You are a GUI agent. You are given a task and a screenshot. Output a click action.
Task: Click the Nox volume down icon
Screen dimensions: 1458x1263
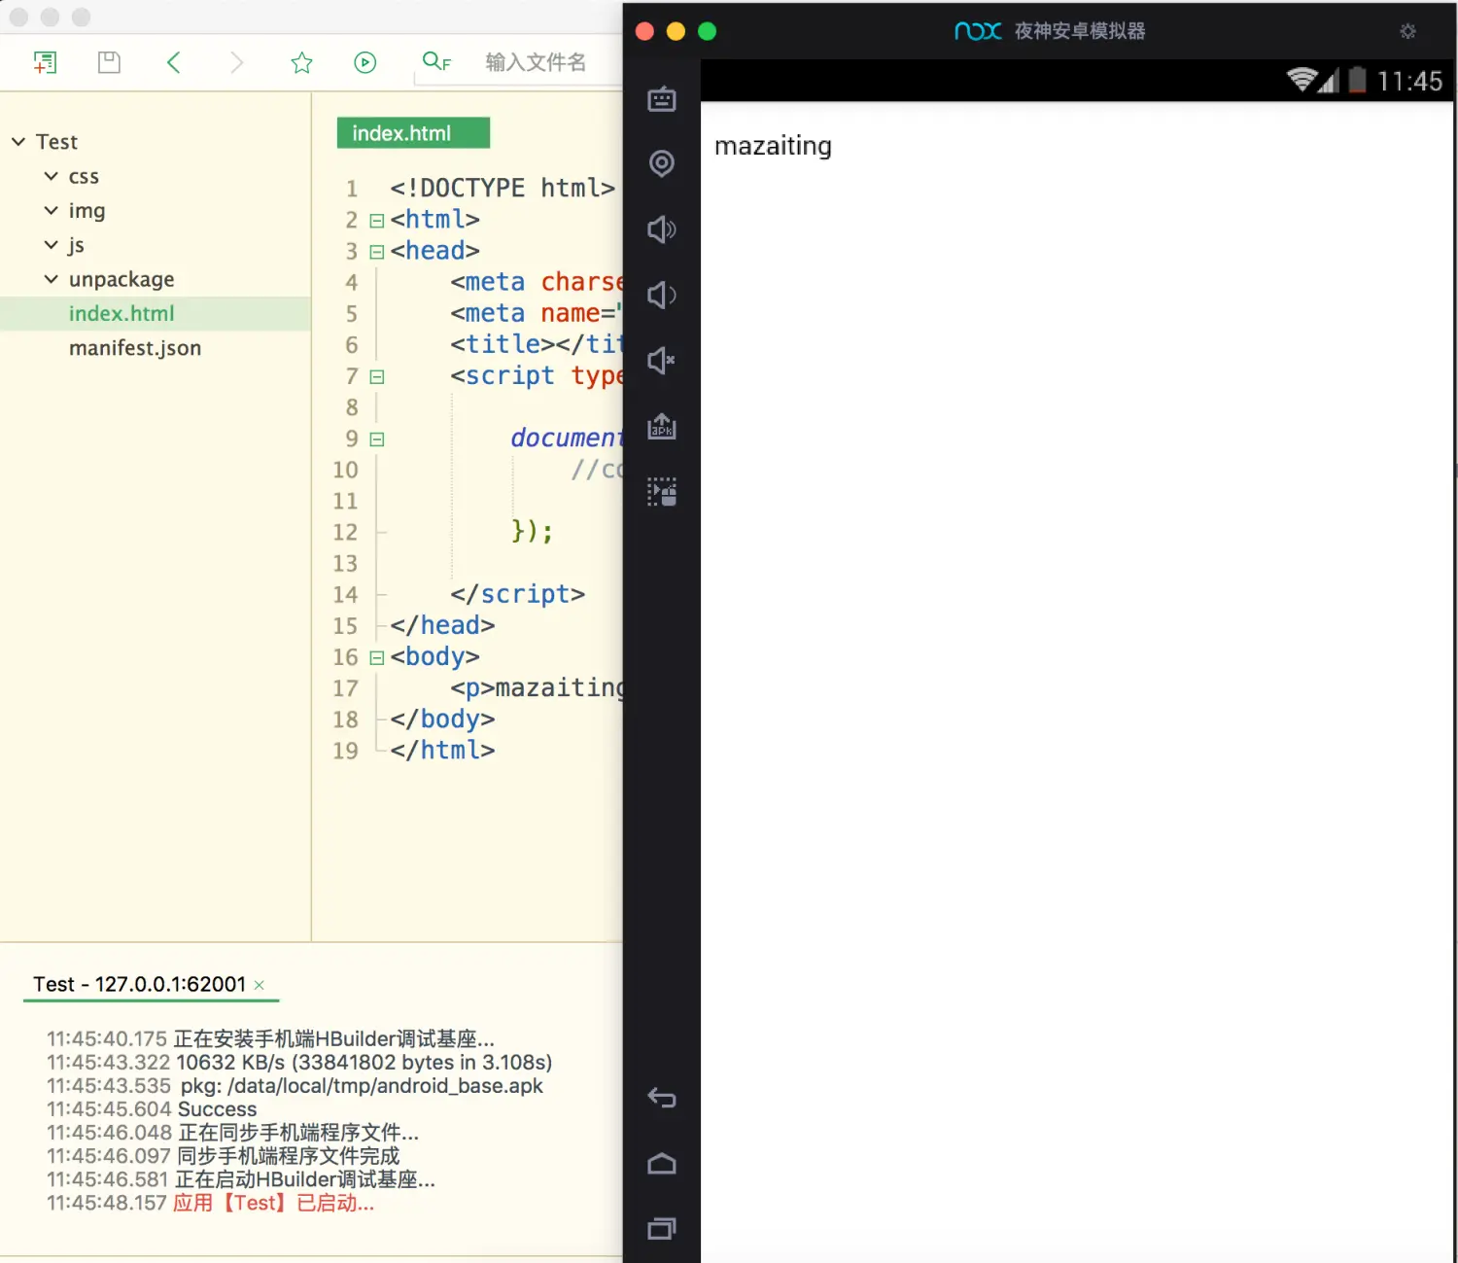pyautogui.click(x=662, y=295)
